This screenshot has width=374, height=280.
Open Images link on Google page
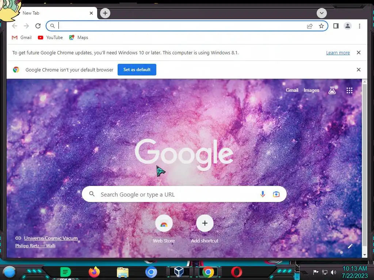coord(311,90)
